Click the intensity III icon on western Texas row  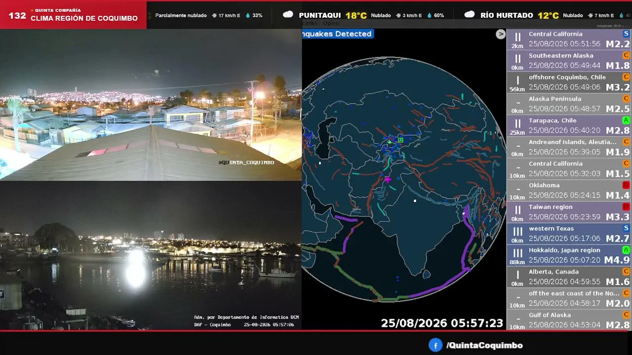[517, 231]
